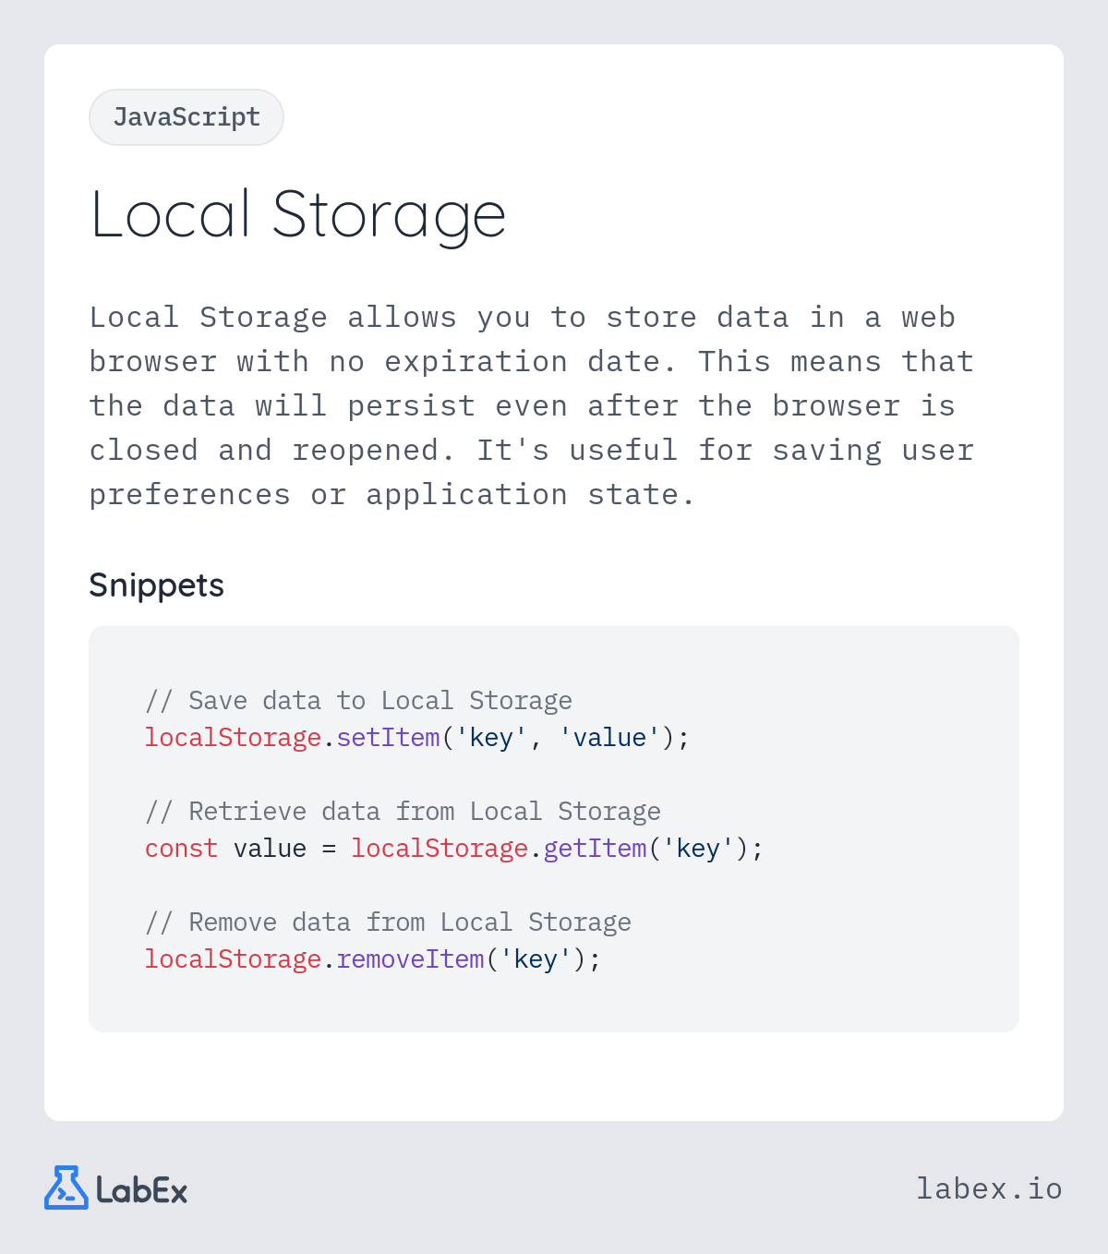The image size is (1108, 1254).
Task: Click the 'Save data to Local Storage' comment
Action: coord(358,701)
